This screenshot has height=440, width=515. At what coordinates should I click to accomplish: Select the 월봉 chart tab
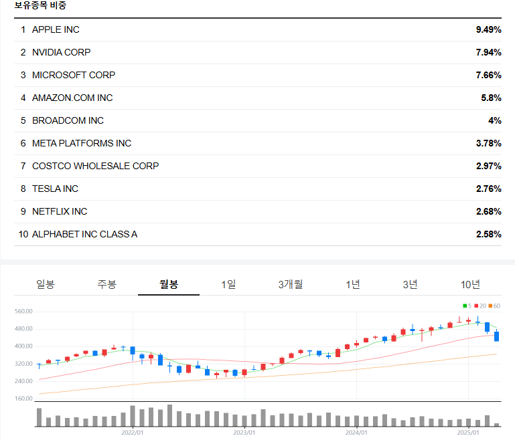click(x=169, y=284)
